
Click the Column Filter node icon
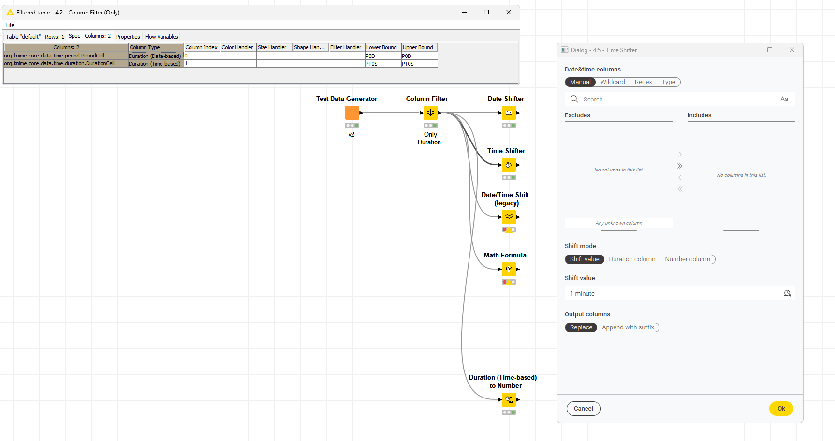click(x=430, y=113)
